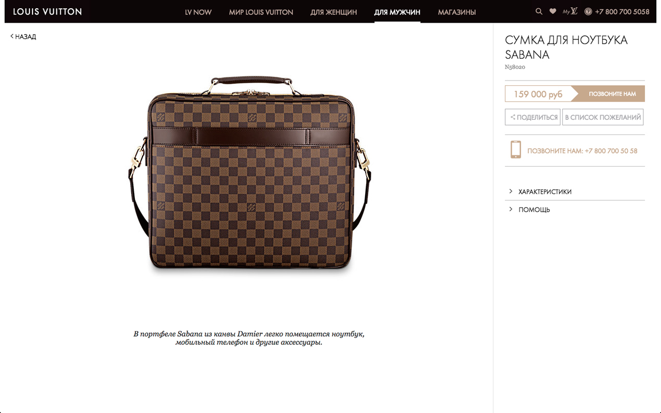661x413 pixels.
Task: Open the MyLV account icon
Action: tap(570, 11)
